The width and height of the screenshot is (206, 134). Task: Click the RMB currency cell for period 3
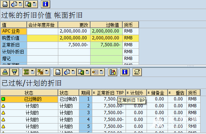[193, 113]
